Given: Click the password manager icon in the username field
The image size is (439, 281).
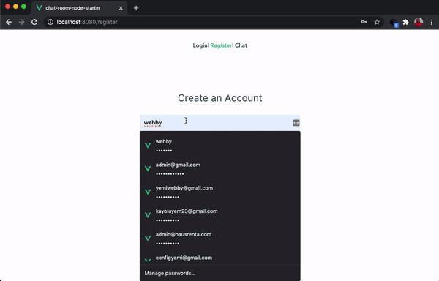Looking at the screenshot, I should [296, 123].
